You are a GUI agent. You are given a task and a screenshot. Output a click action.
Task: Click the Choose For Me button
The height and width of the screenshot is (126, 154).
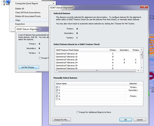click(62, 120)
